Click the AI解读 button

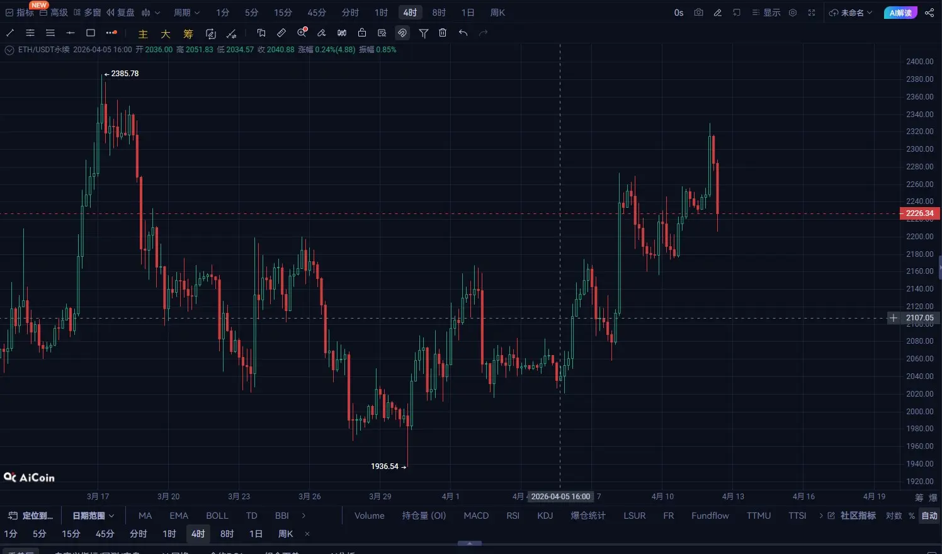tap(900, 13)
